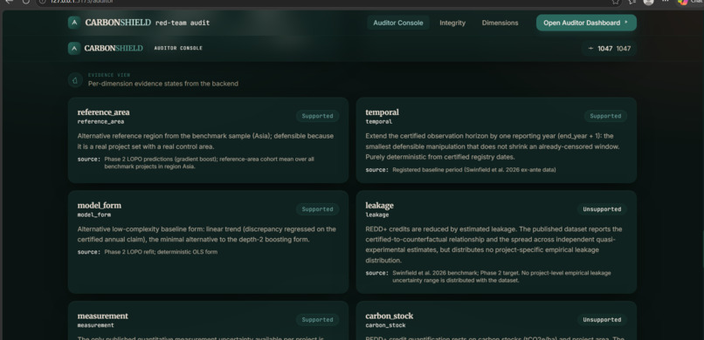Bookmark this page with the star icon
Viewport: 704px width, 340px height.
tap(616, 2)
